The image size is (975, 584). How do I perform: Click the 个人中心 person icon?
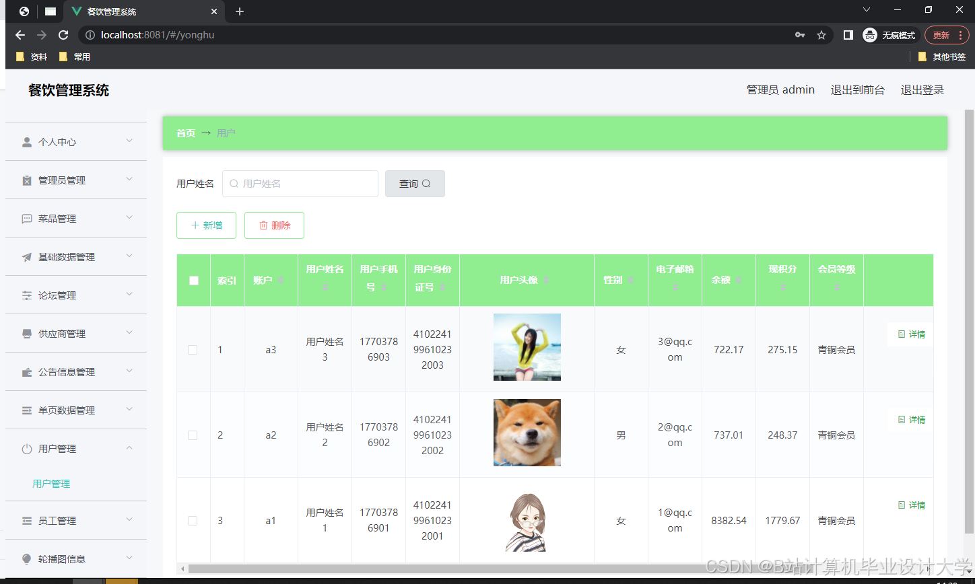click(x=27, y=142)
